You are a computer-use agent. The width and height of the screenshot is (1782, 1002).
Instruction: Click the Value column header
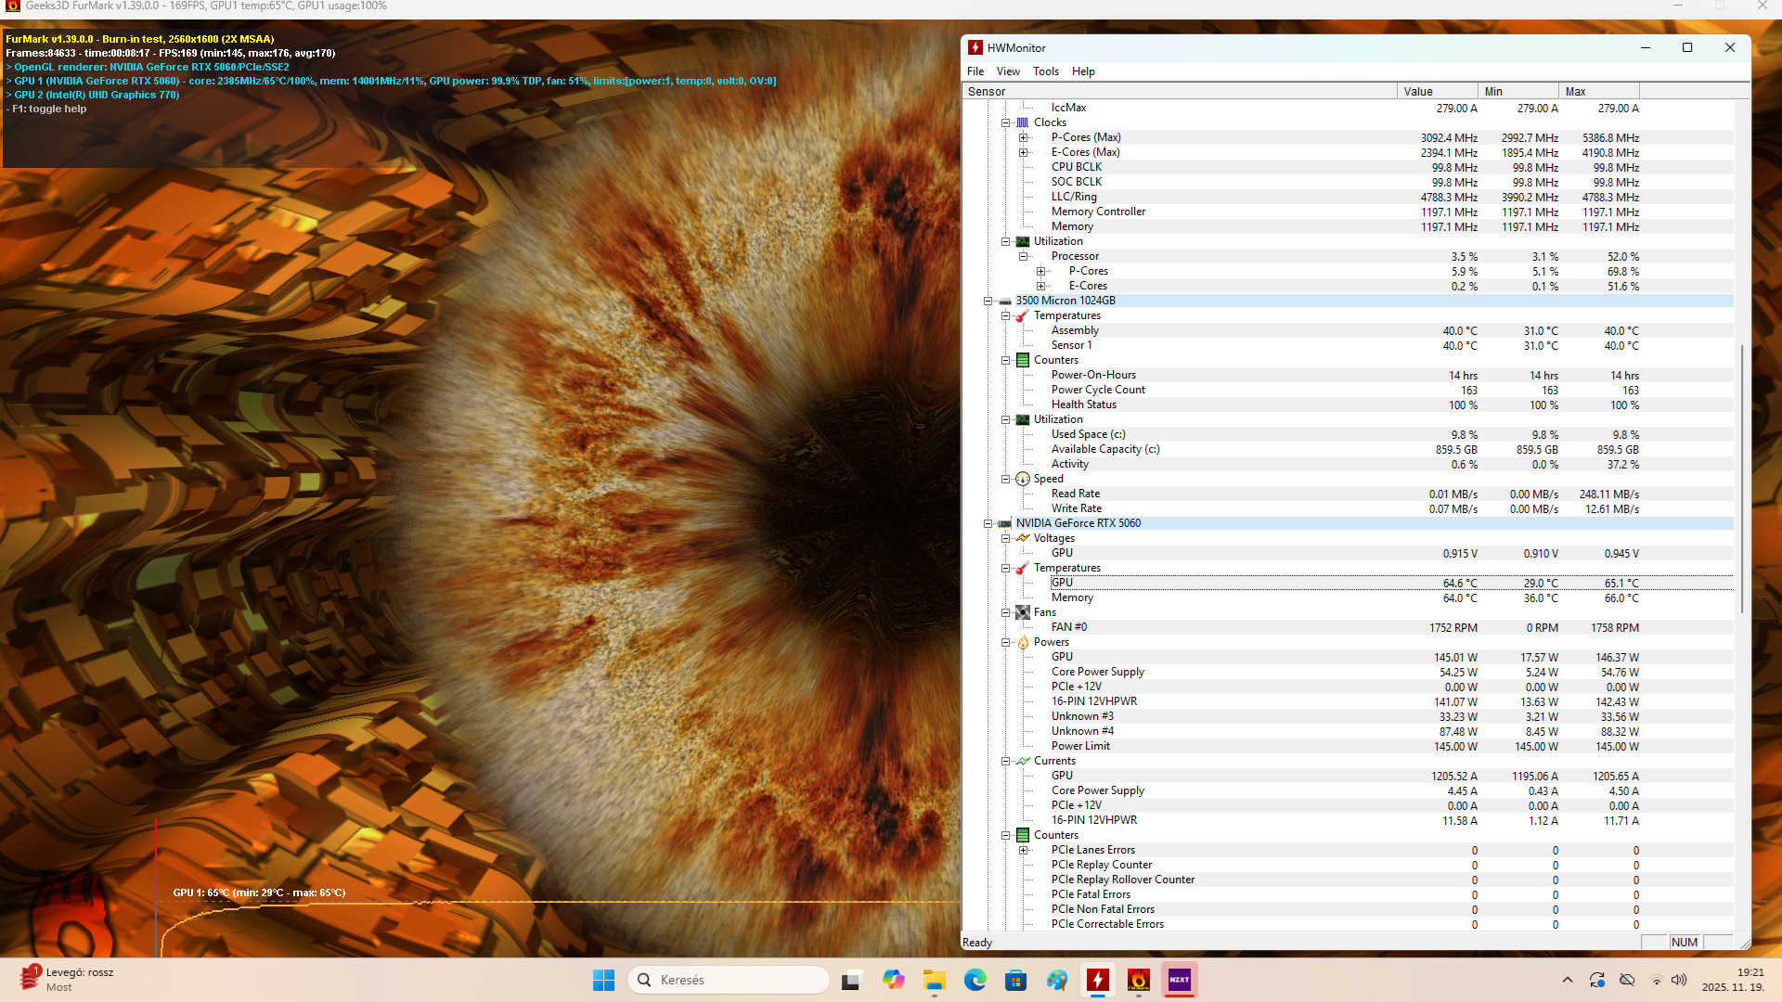(1437, 91)
